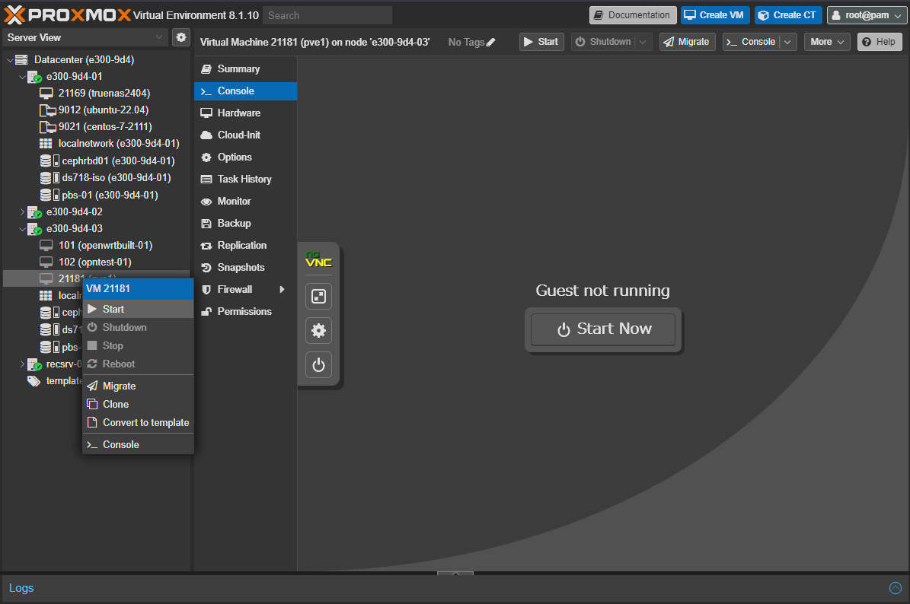Image resolution: width=910 pixels, height=604 pixels.
Task: Edit tags with pencil icon
Action: (491, 43)
